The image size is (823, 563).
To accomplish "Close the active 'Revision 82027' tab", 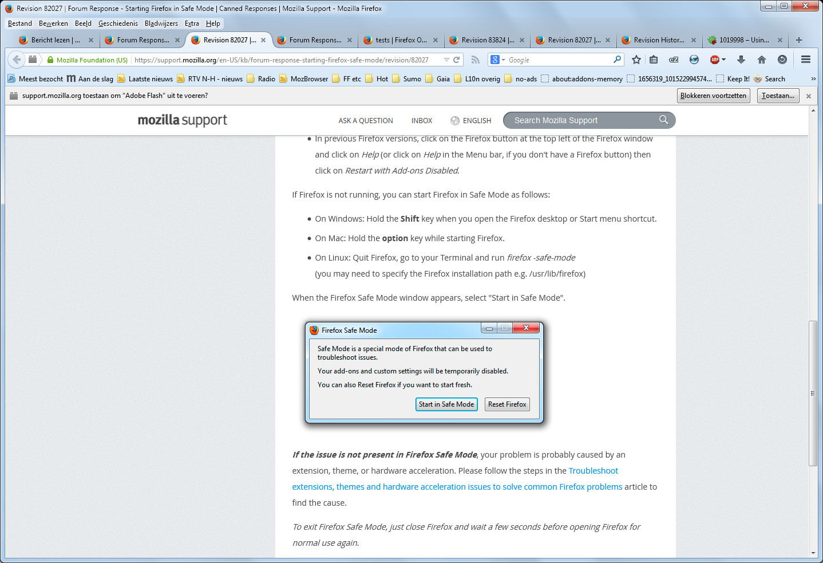I will point(263,40).
